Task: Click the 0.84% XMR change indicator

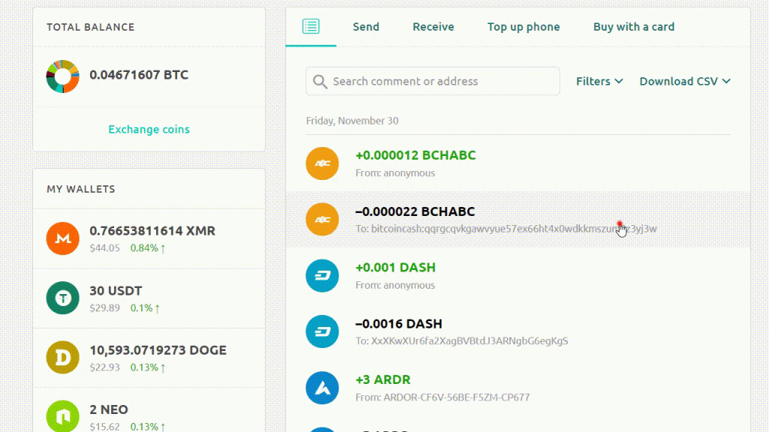Action: click(x=148, y=247)
